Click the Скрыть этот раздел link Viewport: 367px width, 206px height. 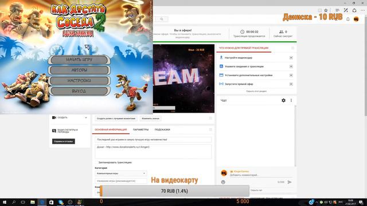(256, 92)
